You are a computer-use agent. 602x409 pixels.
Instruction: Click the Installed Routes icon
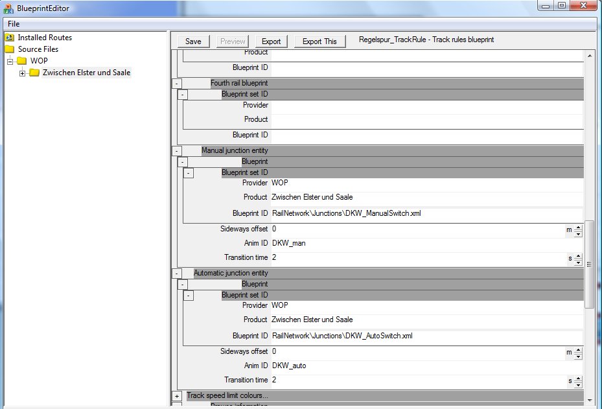(10, 38)
